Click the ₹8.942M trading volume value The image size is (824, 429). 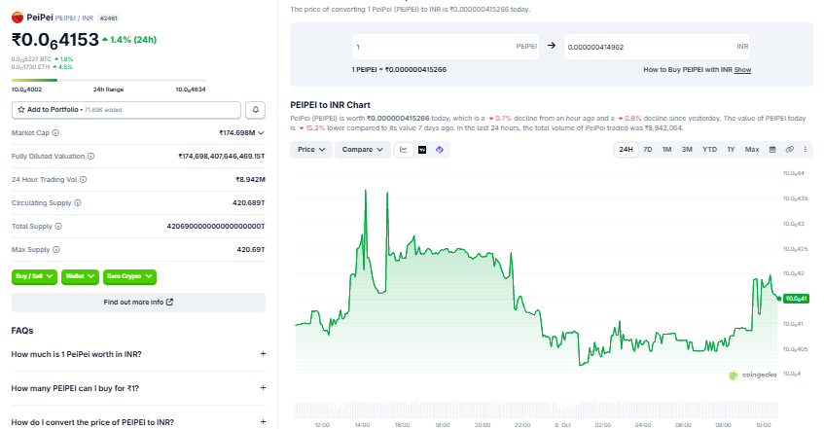tap(250, 180)
